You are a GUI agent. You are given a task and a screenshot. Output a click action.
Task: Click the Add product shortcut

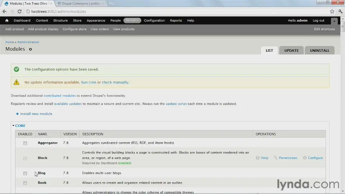point(14,29)
